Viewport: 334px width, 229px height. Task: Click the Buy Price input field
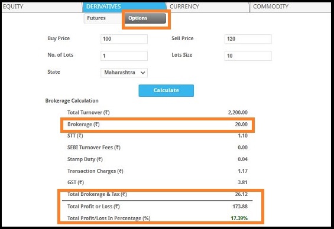(124, 39)
